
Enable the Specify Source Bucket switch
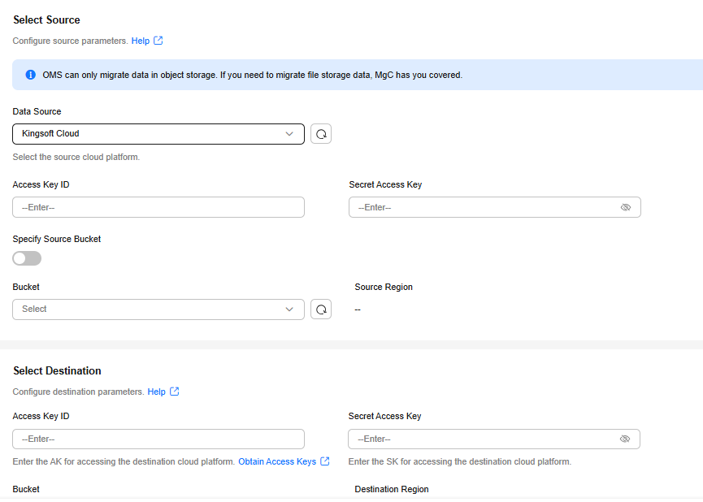pyautogui.click(x=27, y=258)
